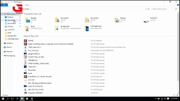Viewport: 180px width, 101px height.
Task: Select CLASS (F:) in the navigation pane
Action: click(11, 30)
